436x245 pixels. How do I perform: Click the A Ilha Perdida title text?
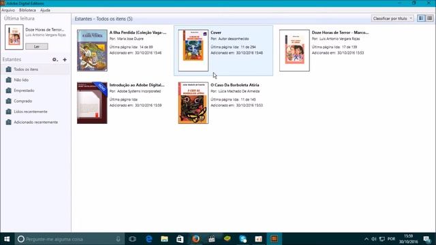tap(138, 33)
